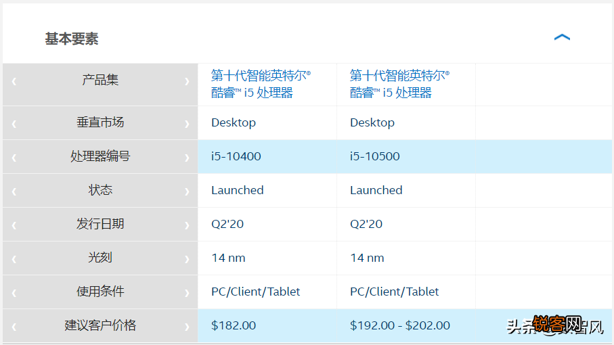Click the right arrow in 建议客户价格 row
The height and width of the screenshot is (345, 614).
187,327
